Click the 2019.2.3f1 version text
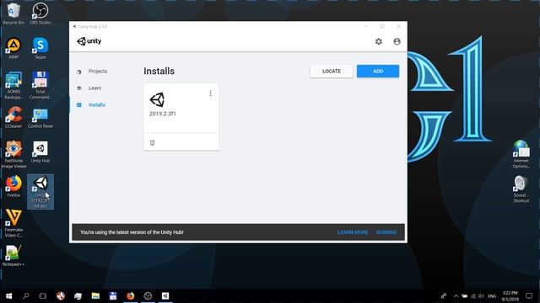The height and width of the screenshot is (303, 540). pos(163,114)
